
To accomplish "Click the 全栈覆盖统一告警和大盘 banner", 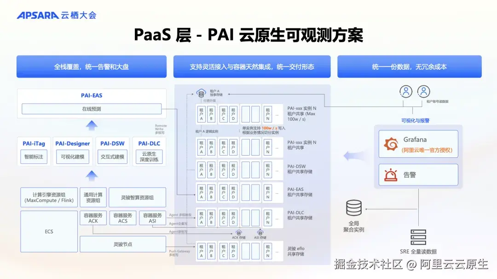I will [91, 67].
